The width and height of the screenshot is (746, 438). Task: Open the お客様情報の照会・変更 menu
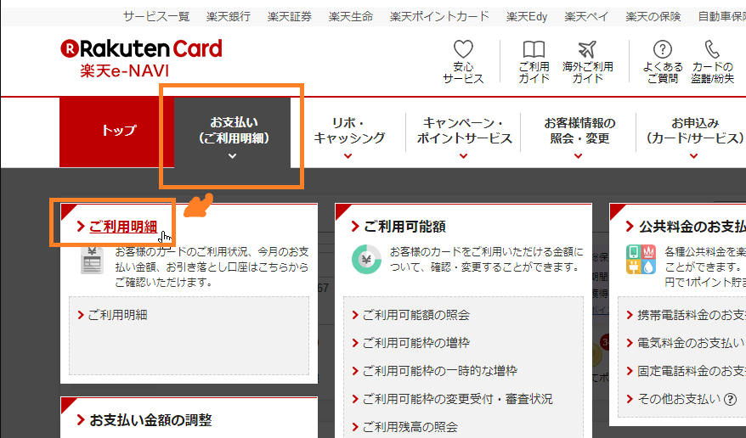tap(579, 131)
